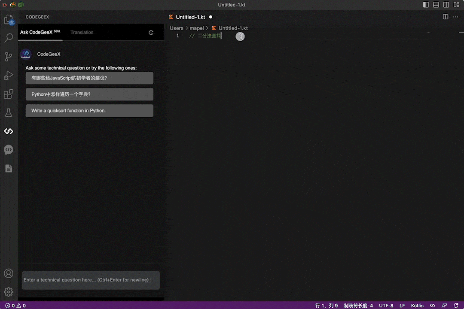Click line number 1 in the editor
This screenshot has width=464, height=309.
(x=177, y=36)
